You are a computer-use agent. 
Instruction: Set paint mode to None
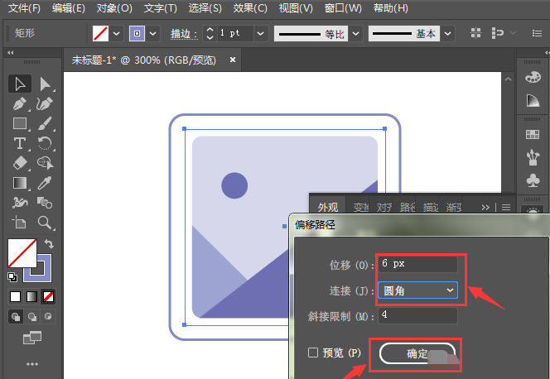(x=48, y=297)
